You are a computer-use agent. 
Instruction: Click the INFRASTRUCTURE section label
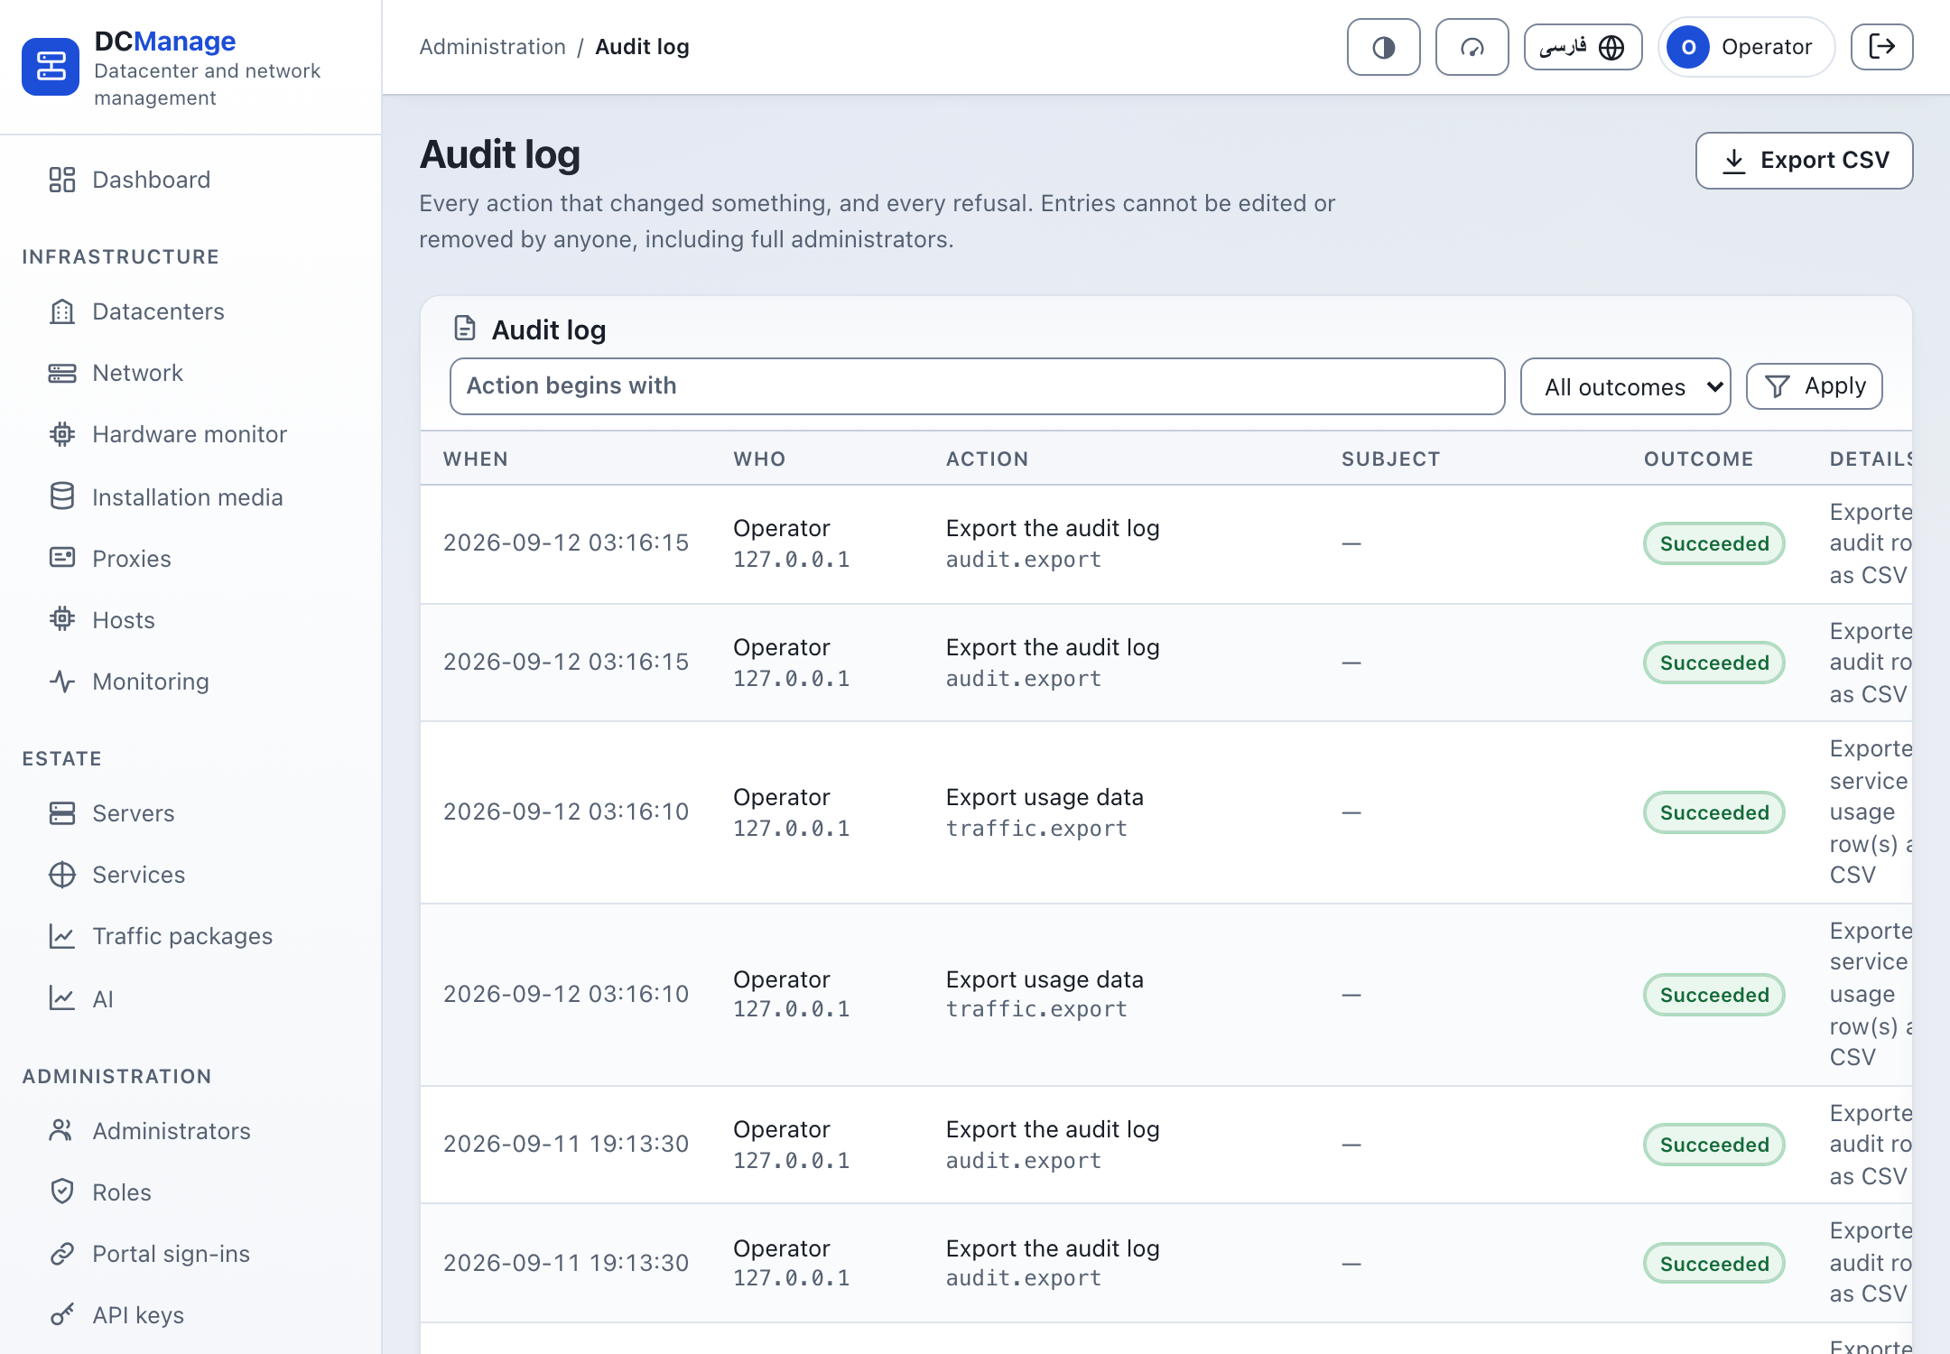120,256
